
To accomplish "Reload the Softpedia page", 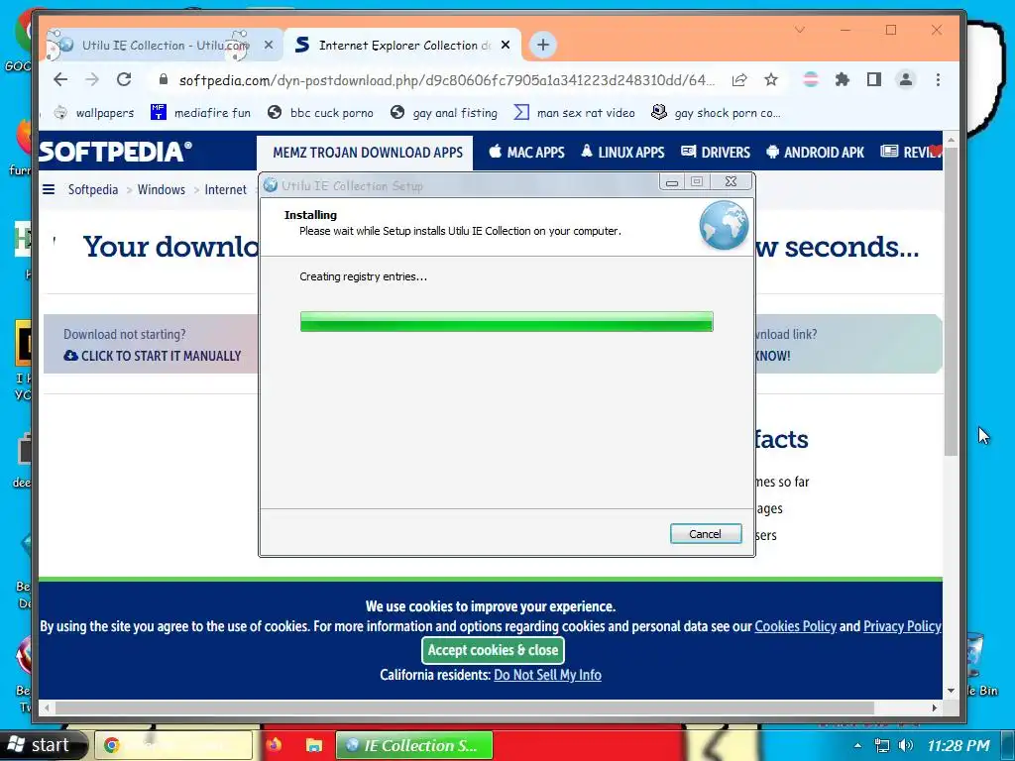I will [124, 79].
